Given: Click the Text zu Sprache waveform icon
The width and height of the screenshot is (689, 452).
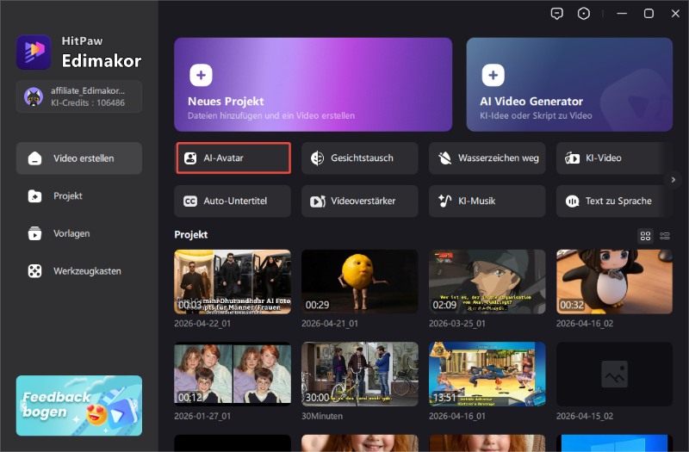Looking at the screenshot, I should [572, 201].
